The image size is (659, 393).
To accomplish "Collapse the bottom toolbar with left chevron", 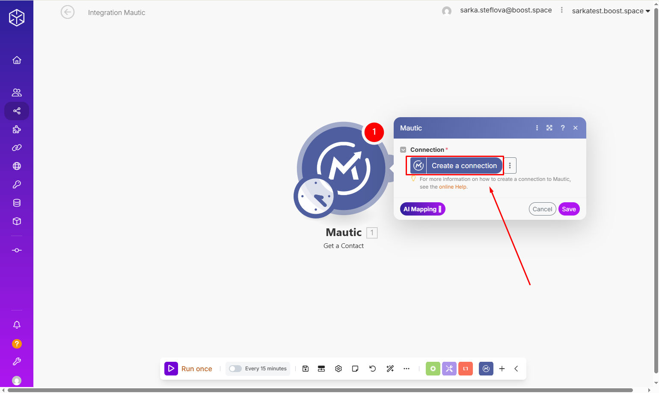I will 516,369.
